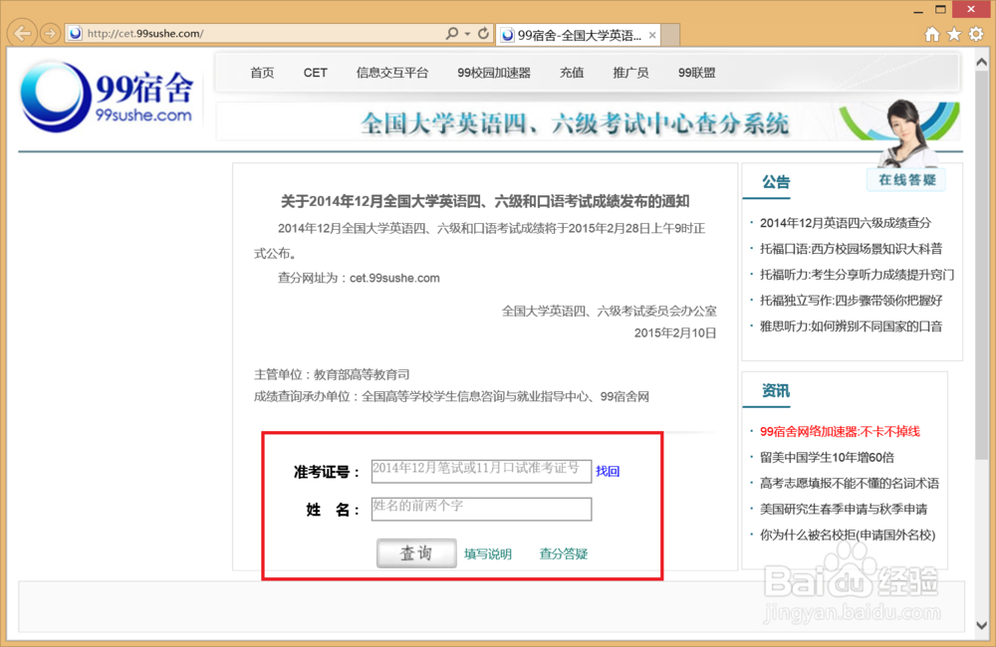Image resolution: width=996 pixels, height=647 pixels.
Task: Click the date text 2015年2月10日
Action: (674, 332)
